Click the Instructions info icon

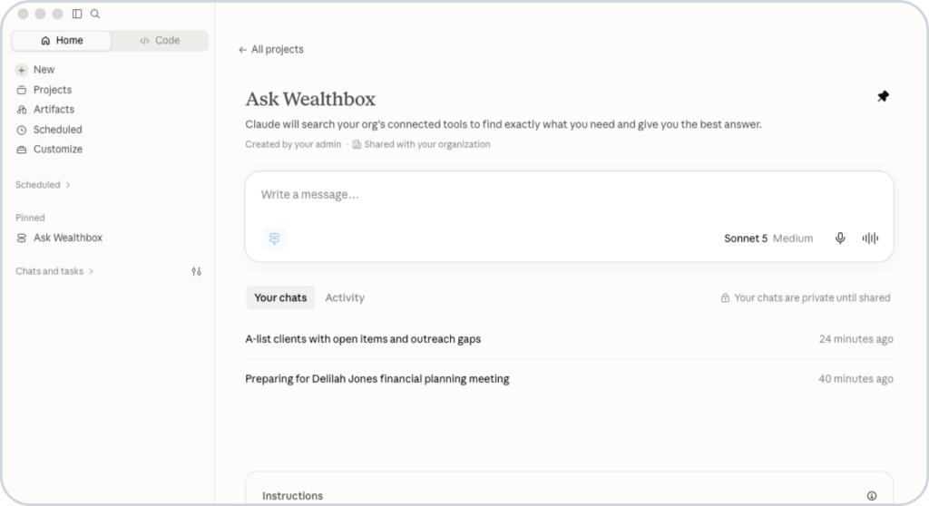coord(872,496)
